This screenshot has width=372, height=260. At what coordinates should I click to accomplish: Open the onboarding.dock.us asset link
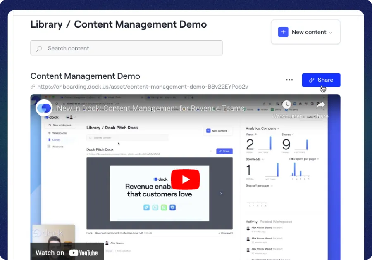tap(143, 87)
